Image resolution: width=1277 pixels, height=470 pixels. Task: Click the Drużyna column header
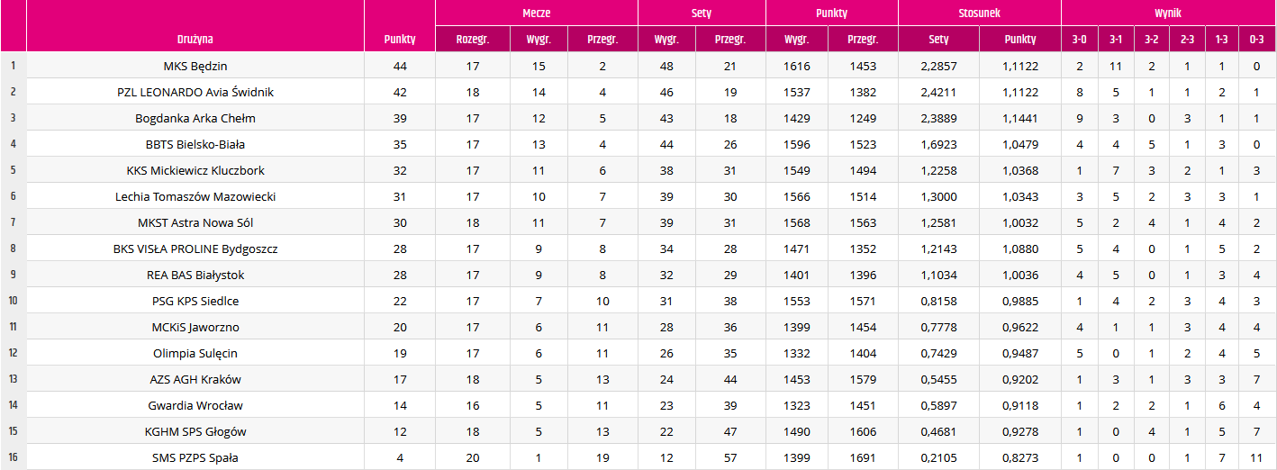click(195, 39)
